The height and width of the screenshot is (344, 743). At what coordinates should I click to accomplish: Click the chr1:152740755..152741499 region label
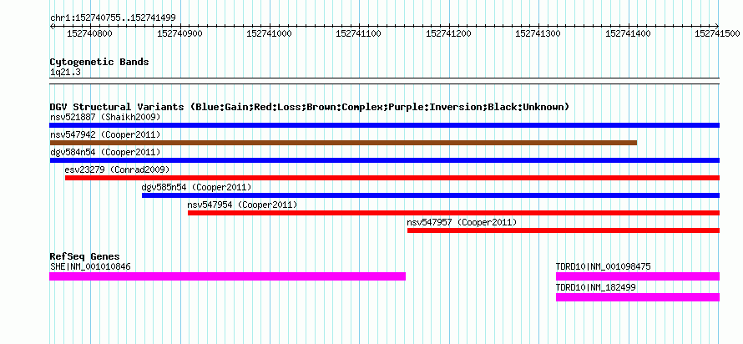coord(113,18)
